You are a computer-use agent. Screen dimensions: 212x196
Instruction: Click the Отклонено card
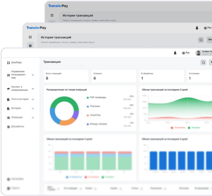point(199,76)
